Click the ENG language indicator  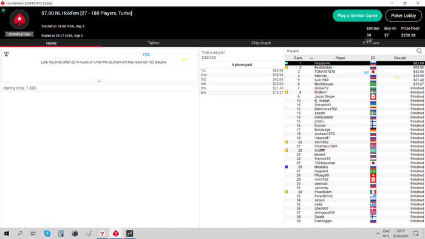[x=386, y=231]
